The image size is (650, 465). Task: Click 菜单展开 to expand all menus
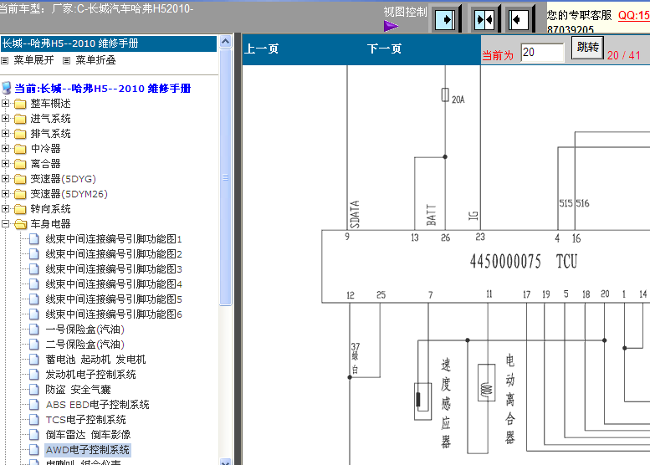pyautogui.click(x=33, y=60)
